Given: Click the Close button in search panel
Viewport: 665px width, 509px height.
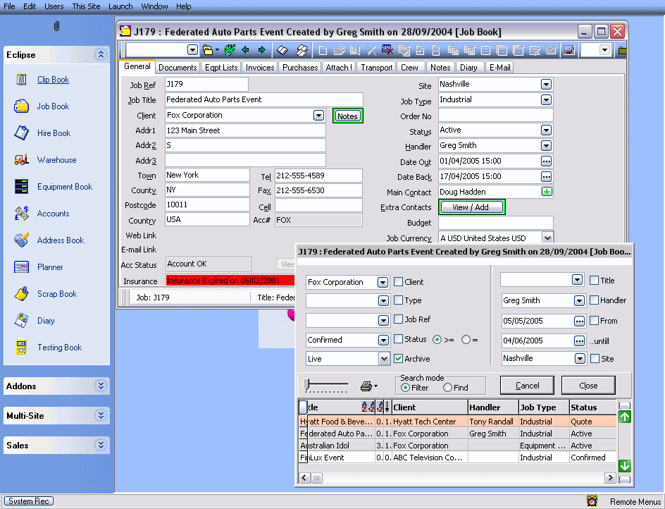Looking at the screenshot, I should pos(588,386).
